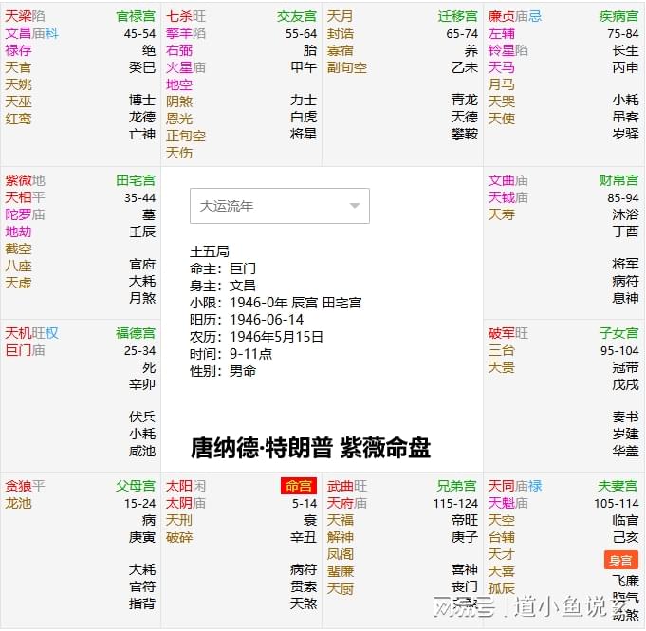Click the 天魁 star
This screenshot has width=646, height=631.
(502, 503)
